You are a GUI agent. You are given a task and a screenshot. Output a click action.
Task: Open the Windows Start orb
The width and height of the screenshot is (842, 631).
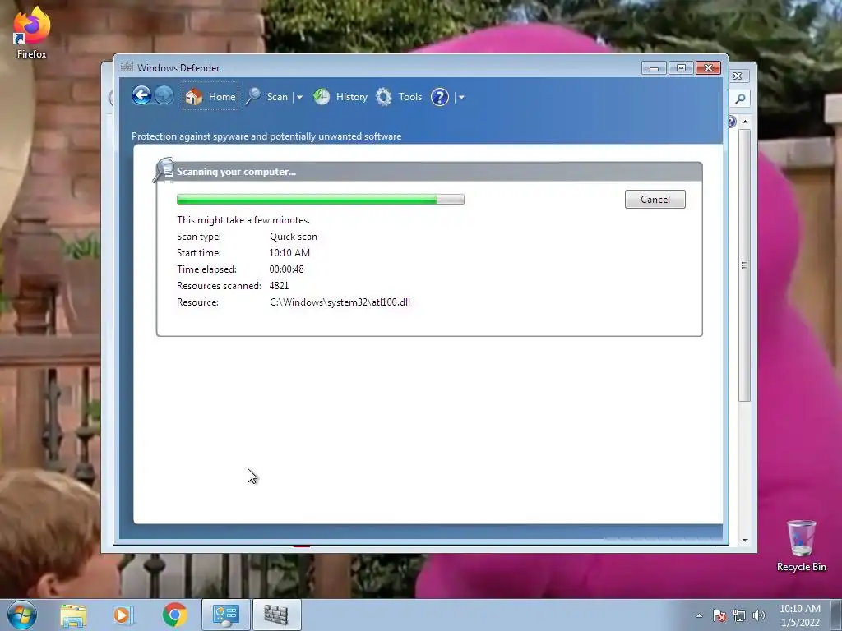(x=22, y=615)
